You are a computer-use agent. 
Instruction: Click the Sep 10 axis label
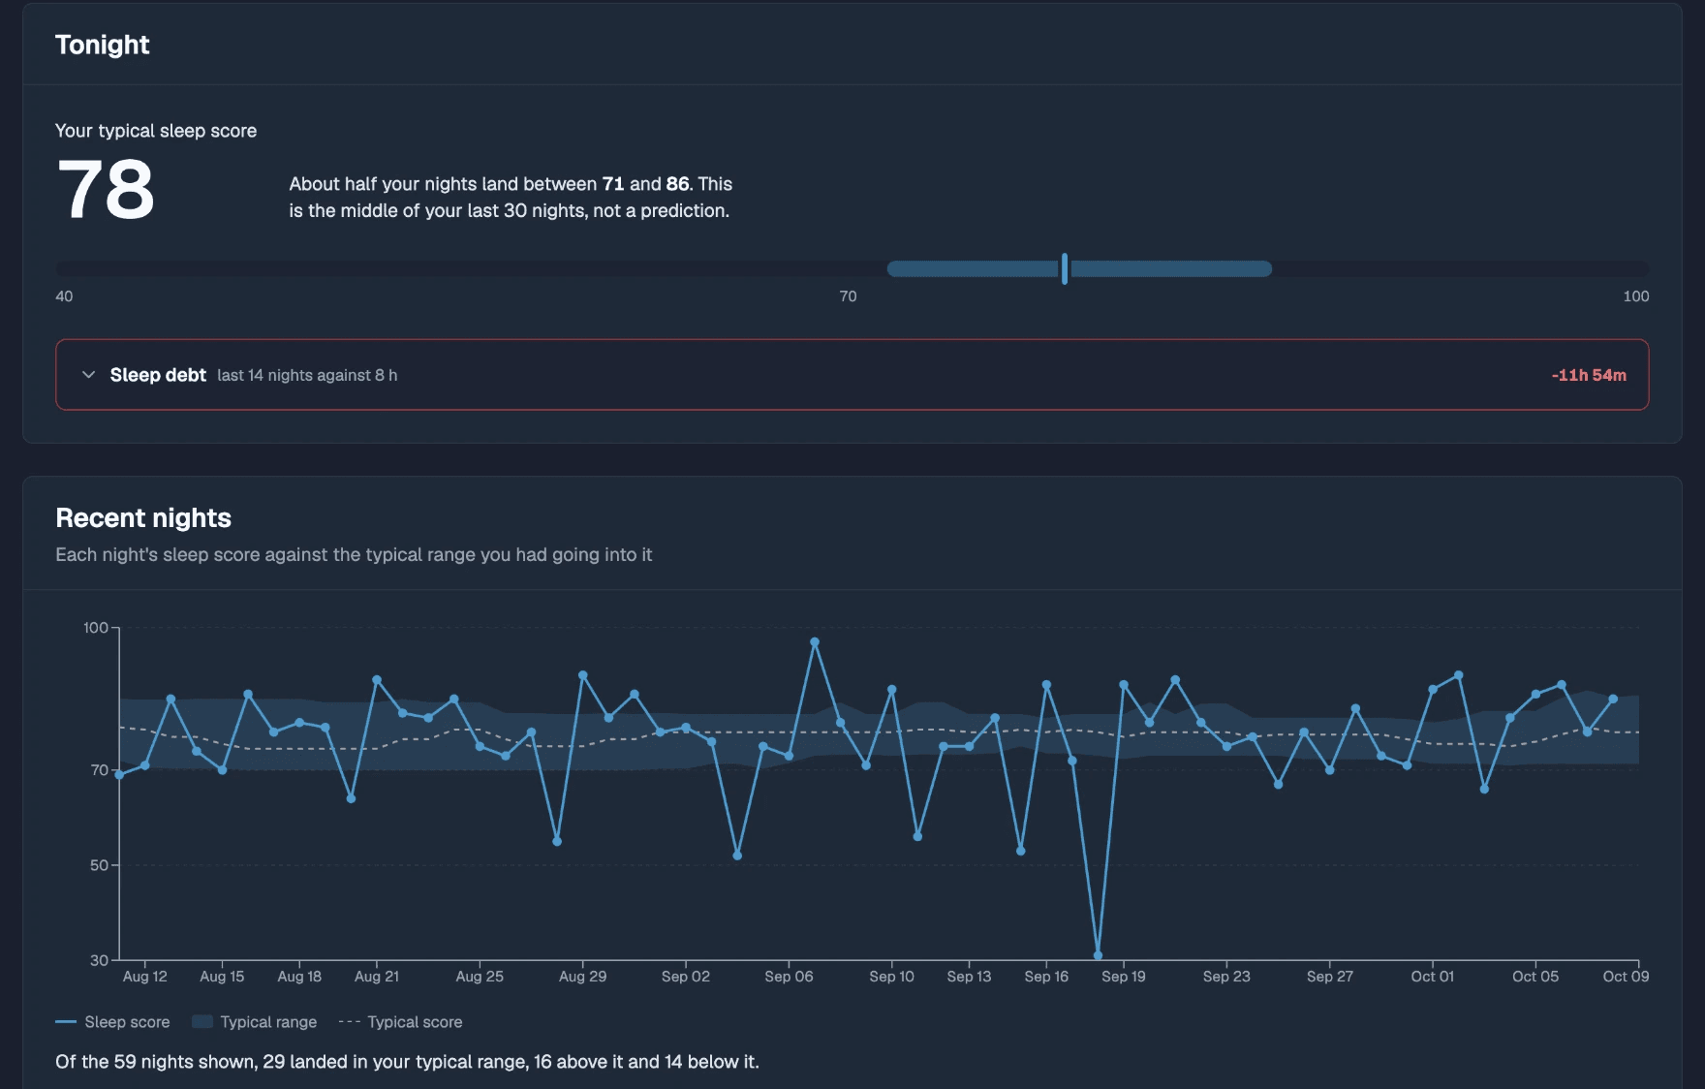pyautogui.click(x=891, y=977)
